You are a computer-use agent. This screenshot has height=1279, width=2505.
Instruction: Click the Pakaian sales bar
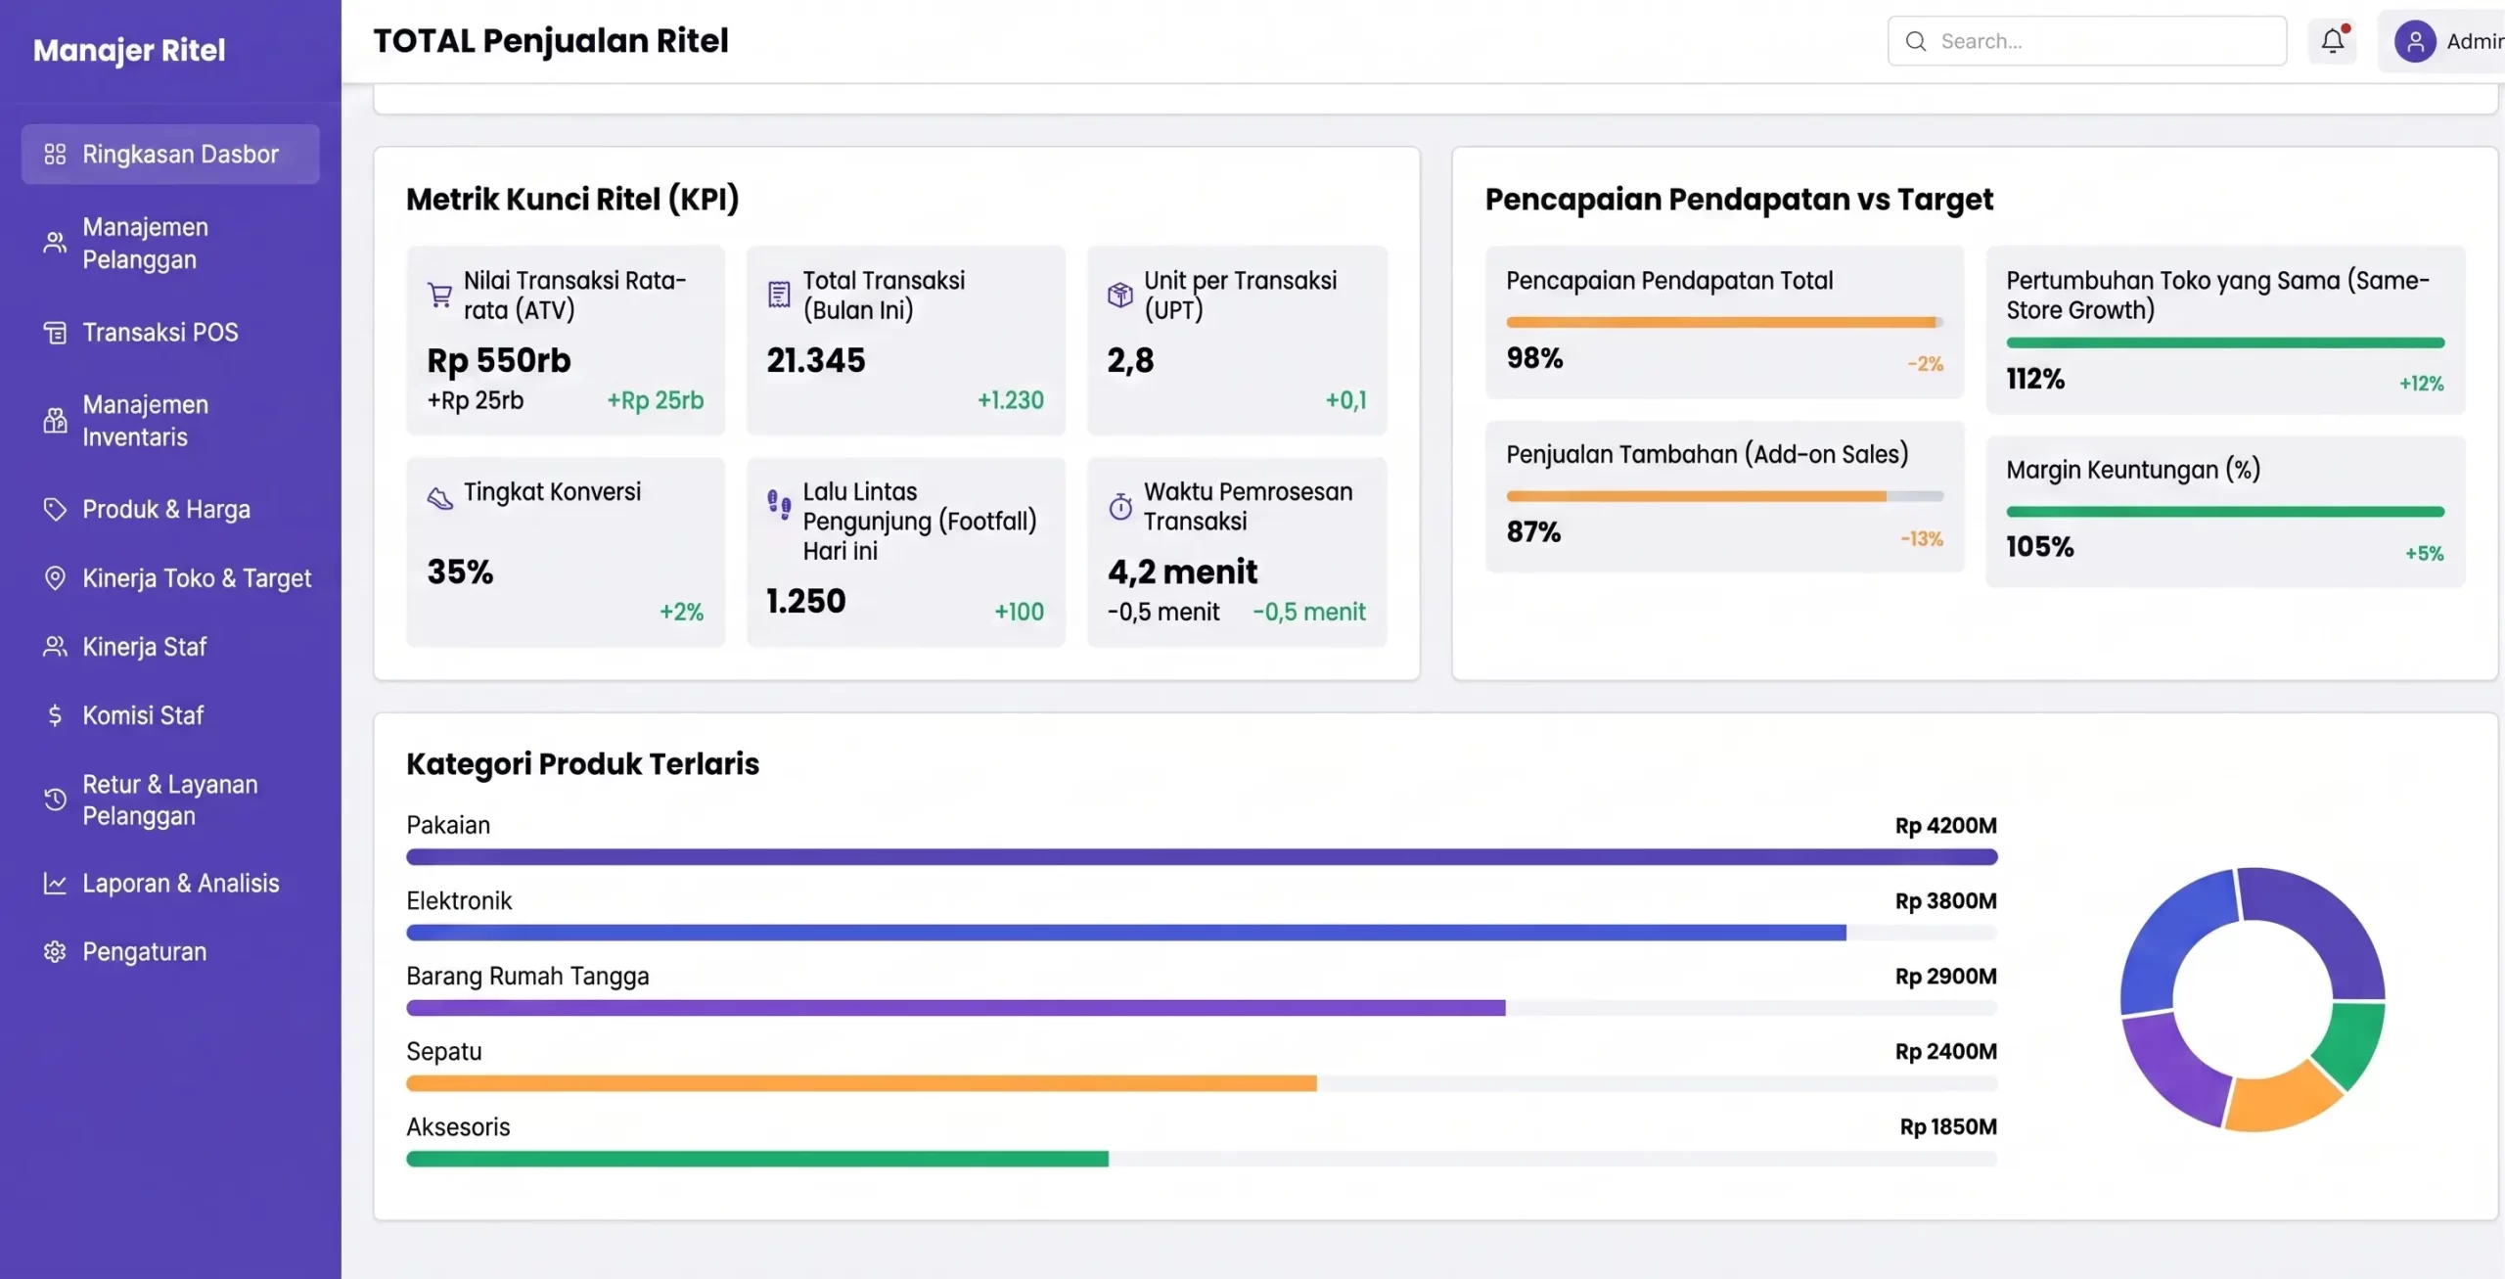pos(1202,857)
